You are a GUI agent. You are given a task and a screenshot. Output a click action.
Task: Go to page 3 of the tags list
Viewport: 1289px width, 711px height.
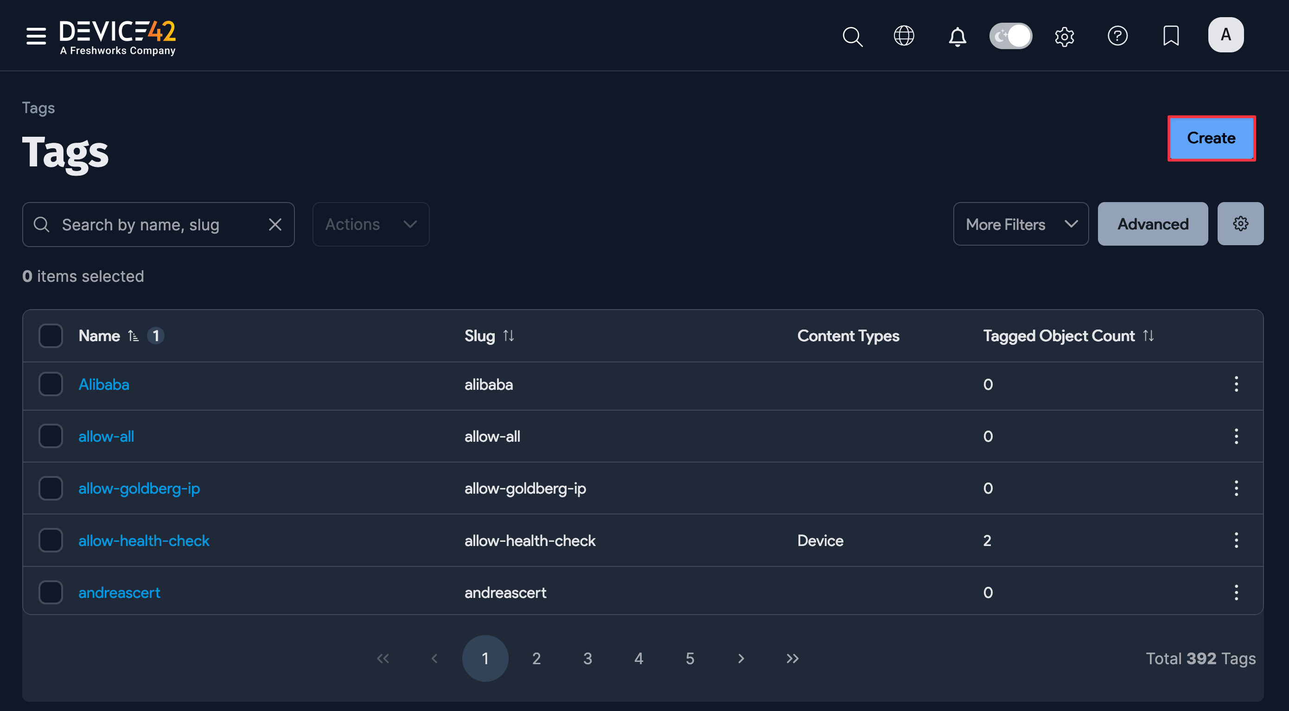coord(587,659)
